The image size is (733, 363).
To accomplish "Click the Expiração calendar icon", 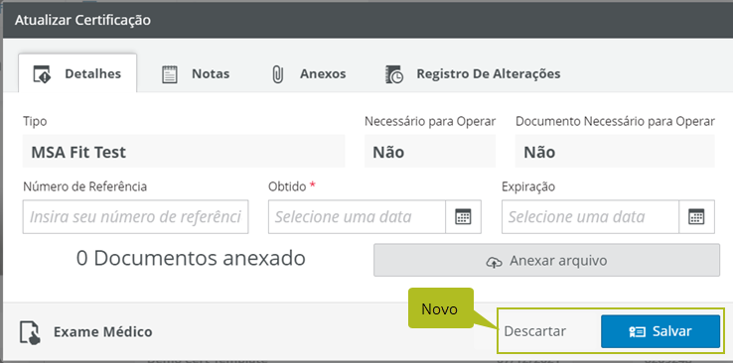I will pyautogui.click(x=696, y=217).
